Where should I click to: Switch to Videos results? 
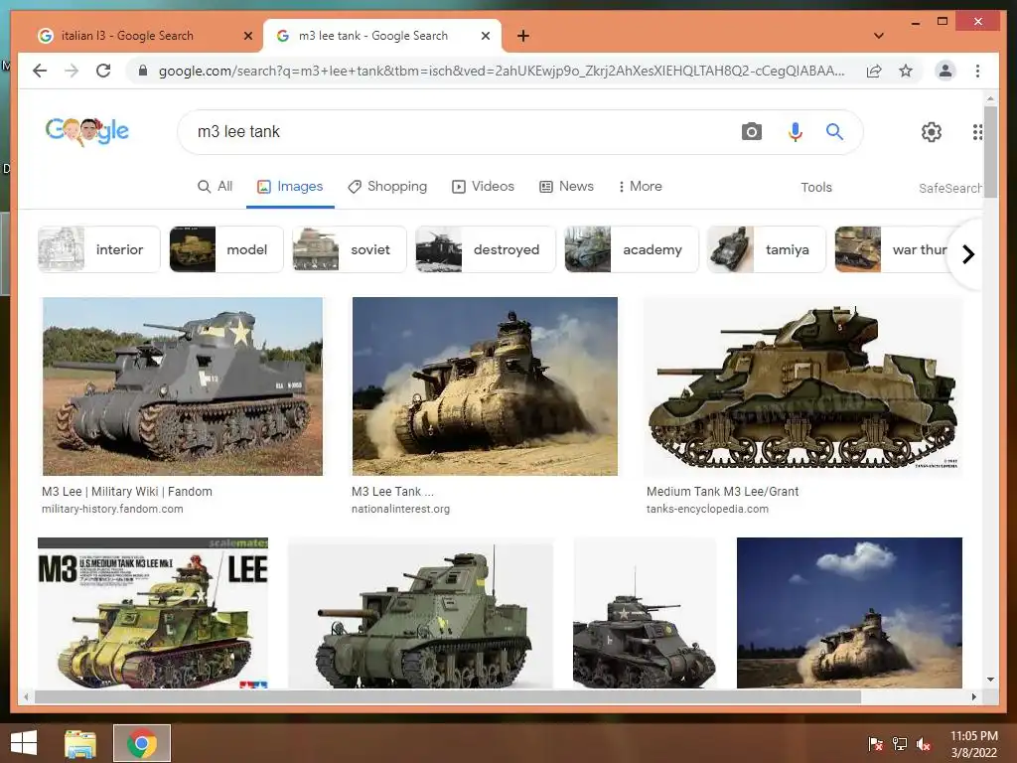[484, 187]
